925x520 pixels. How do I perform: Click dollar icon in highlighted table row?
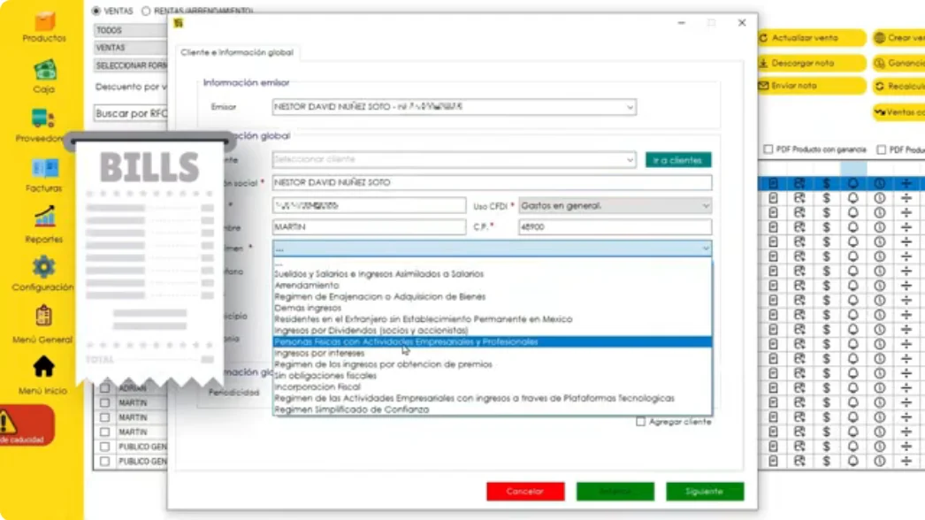point(827,184)
